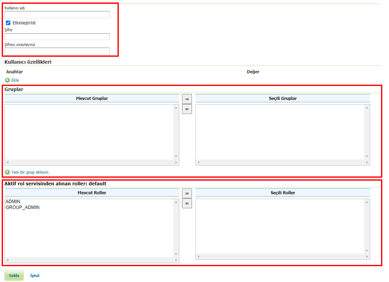Click the Mevcut Roller horizontal scrollbar right arrow
The width and height of the screenshot is (389, 282).
tap(176, 260)
